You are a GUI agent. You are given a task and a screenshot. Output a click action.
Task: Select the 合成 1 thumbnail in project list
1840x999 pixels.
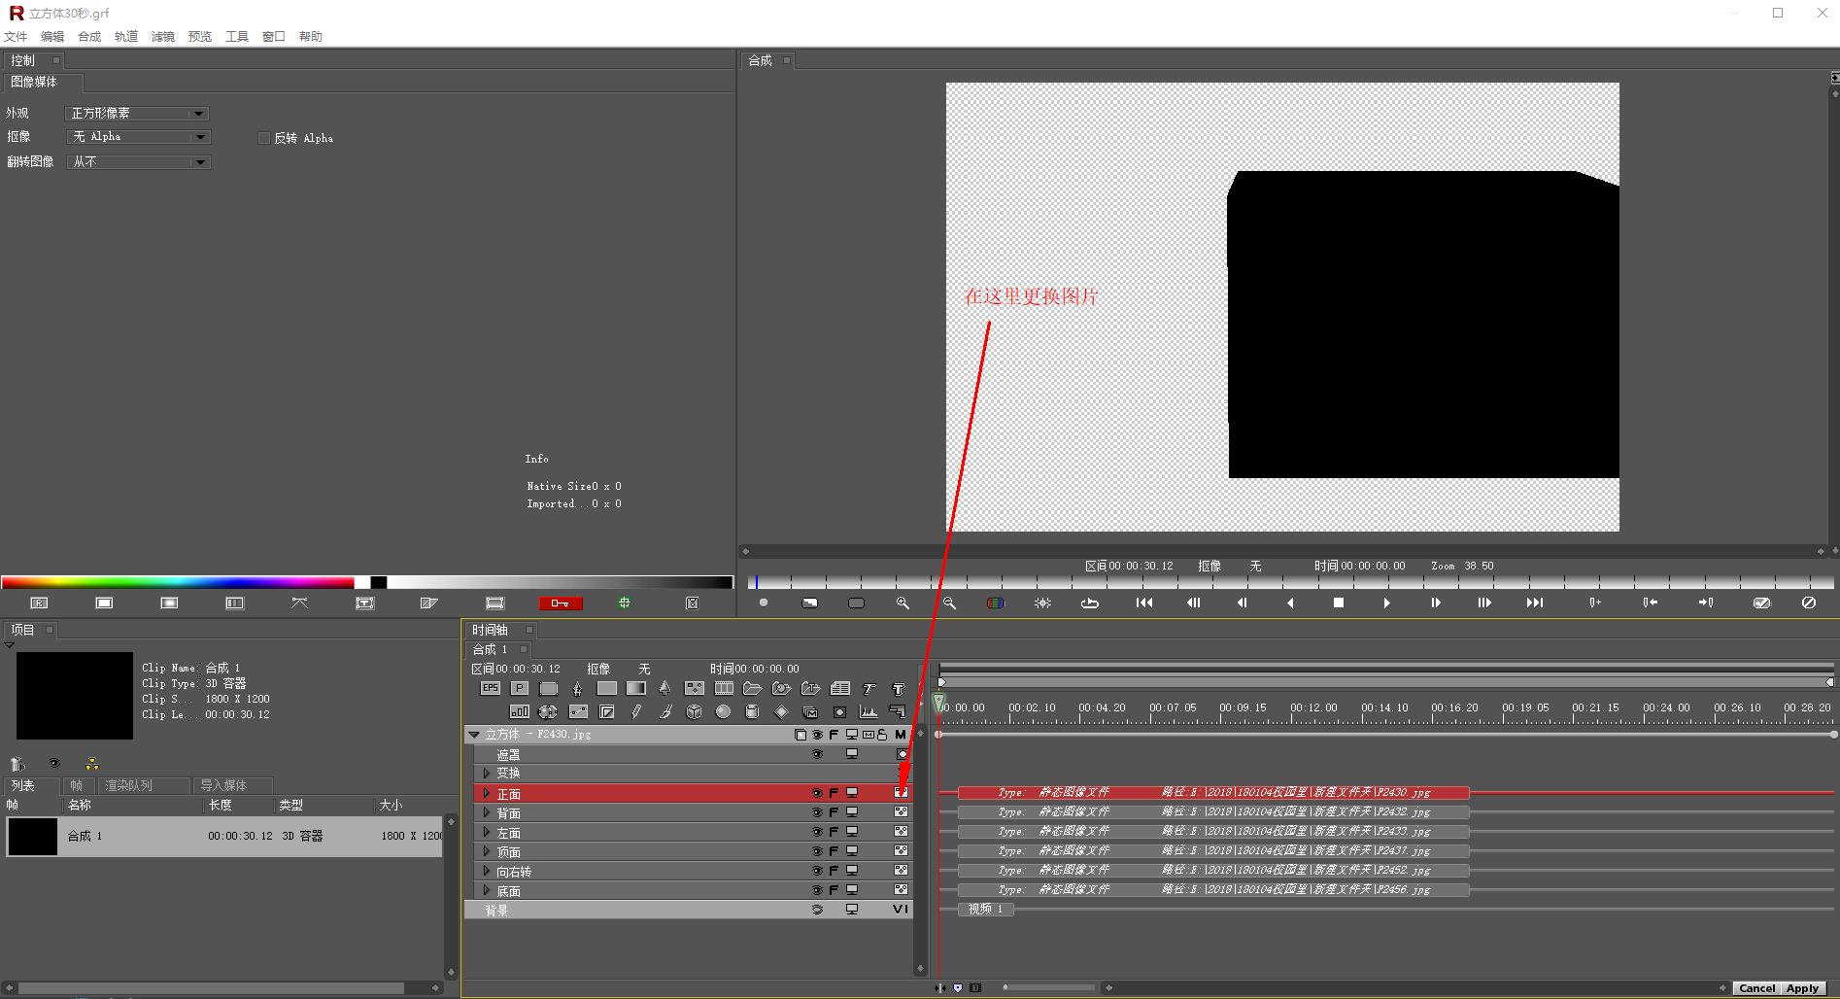33,837
